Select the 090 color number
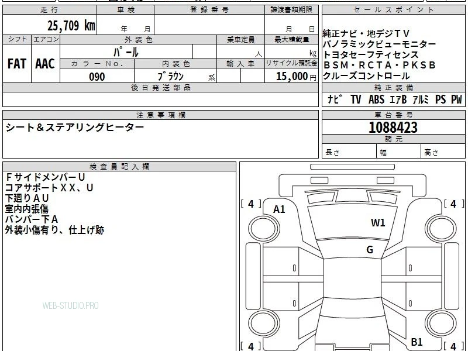This screenshot has width=468, height=351. pos(97,77)
